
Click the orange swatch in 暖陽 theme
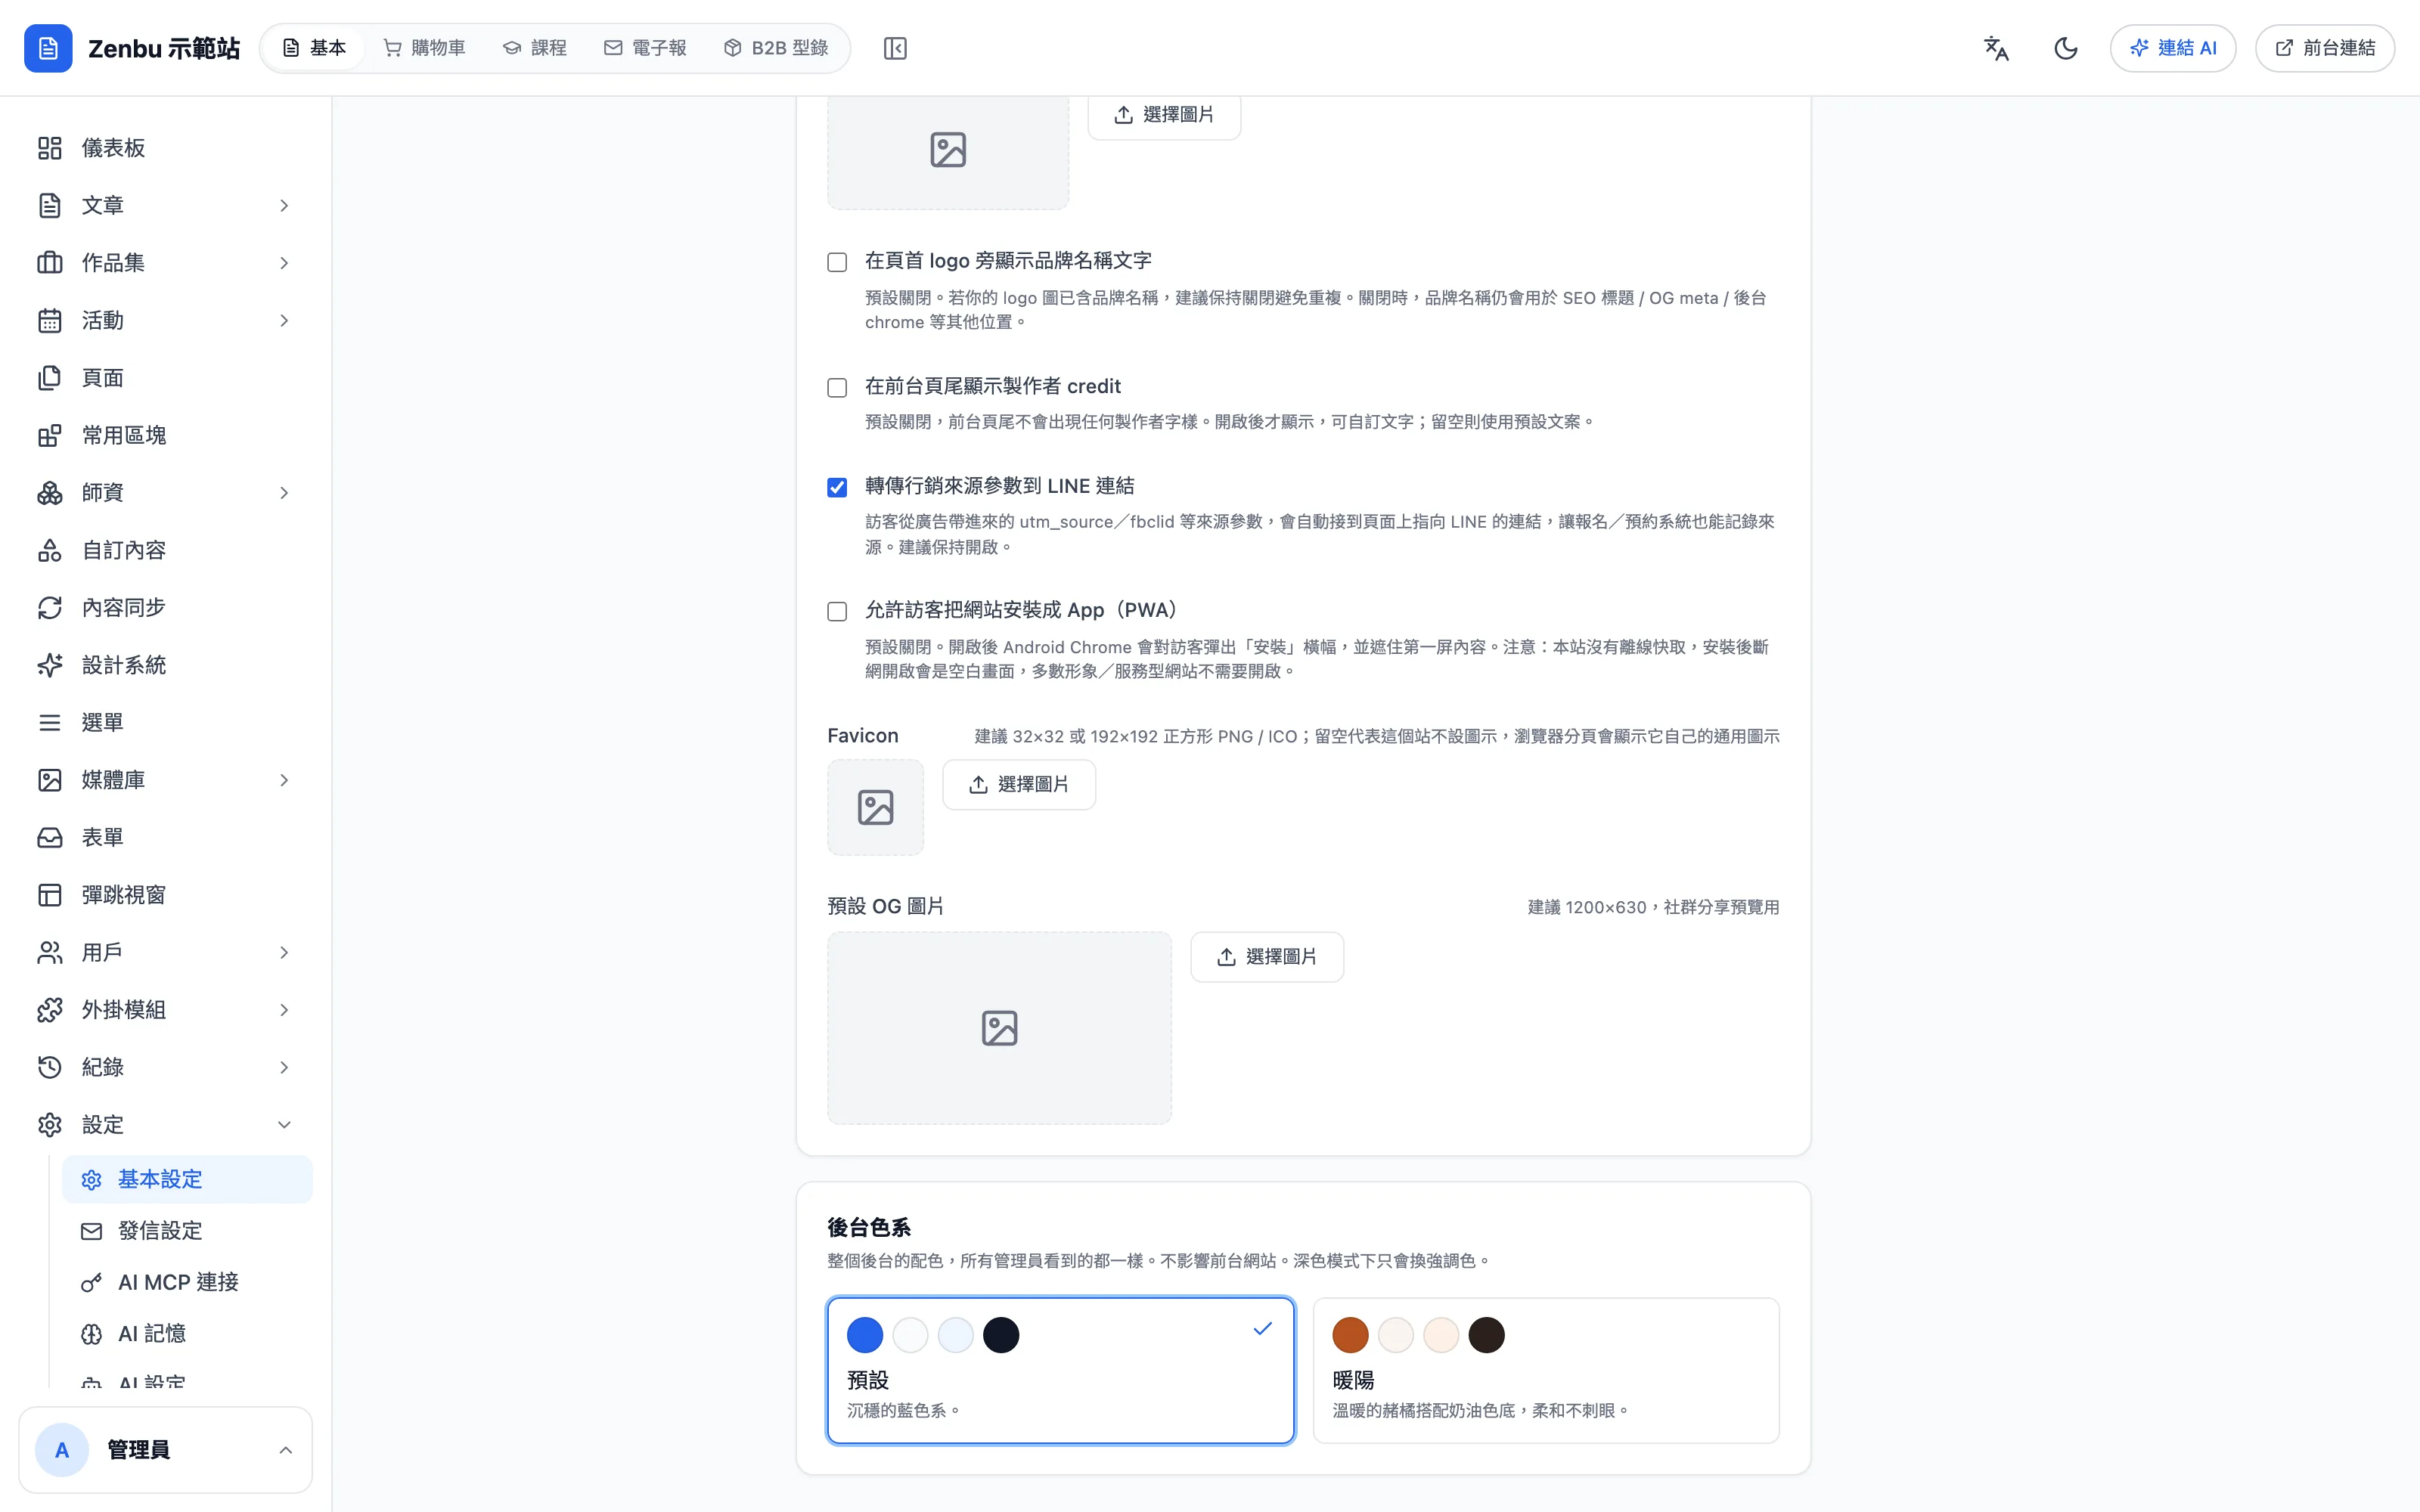(1351, 1335)
